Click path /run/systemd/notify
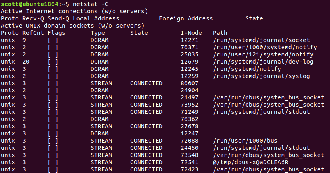The image size is (330, 173). point(247,69)
